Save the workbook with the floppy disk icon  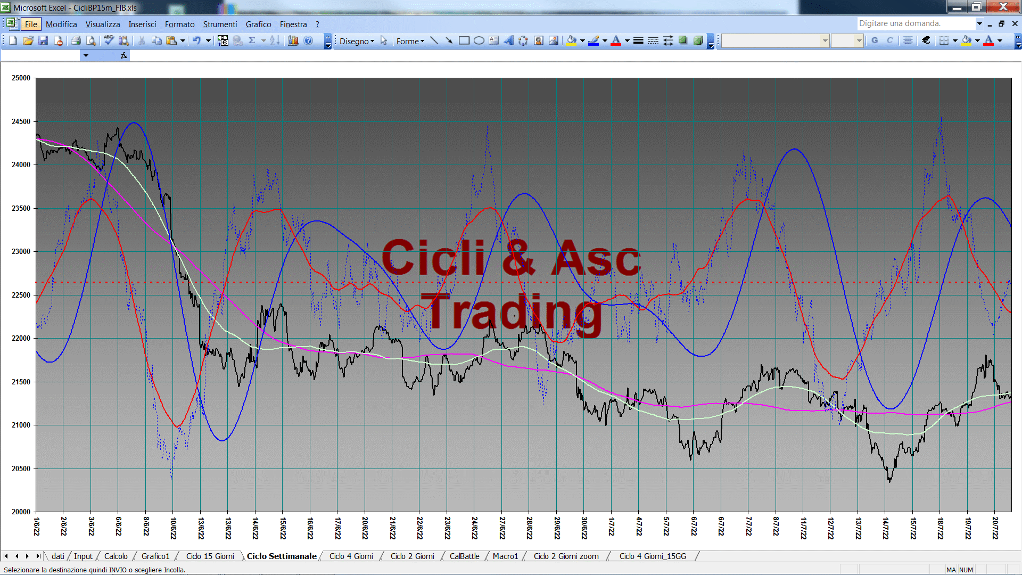point(43,40)
